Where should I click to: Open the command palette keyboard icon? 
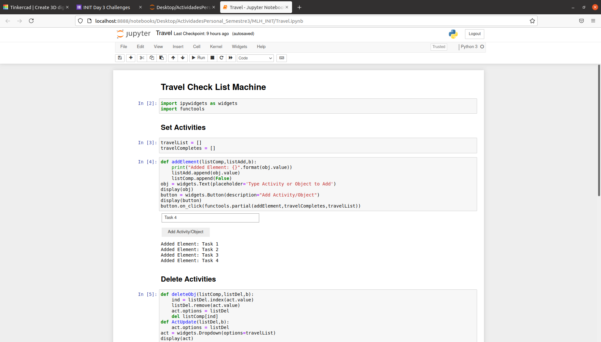point(282,58)
